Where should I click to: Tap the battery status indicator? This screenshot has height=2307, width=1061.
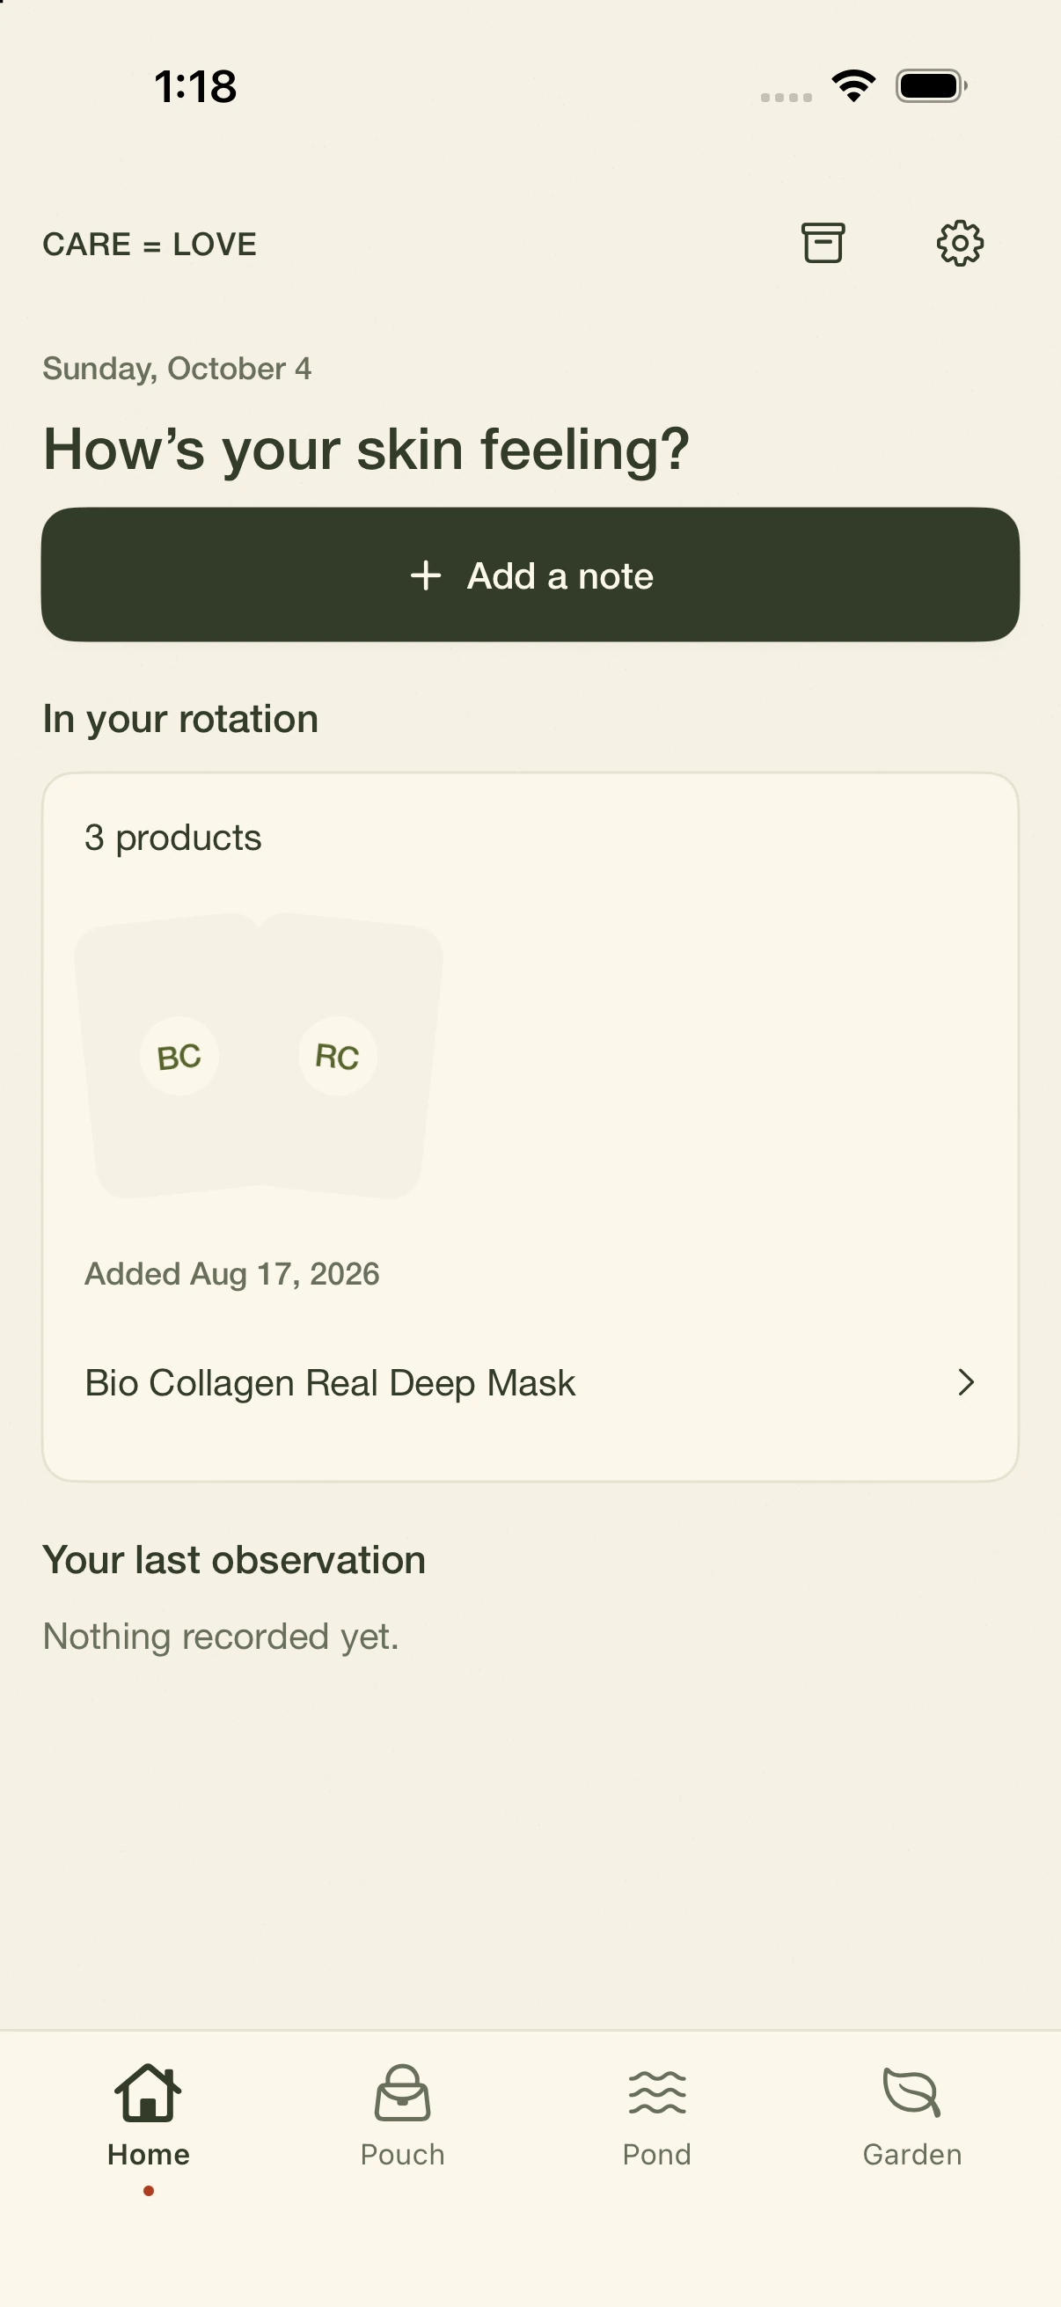[x=931, y=86]
